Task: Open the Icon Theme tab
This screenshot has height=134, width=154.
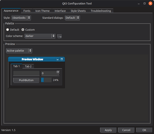Action: 43,11
